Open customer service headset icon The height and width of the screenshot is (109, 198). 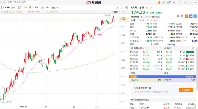pos(164,2)
